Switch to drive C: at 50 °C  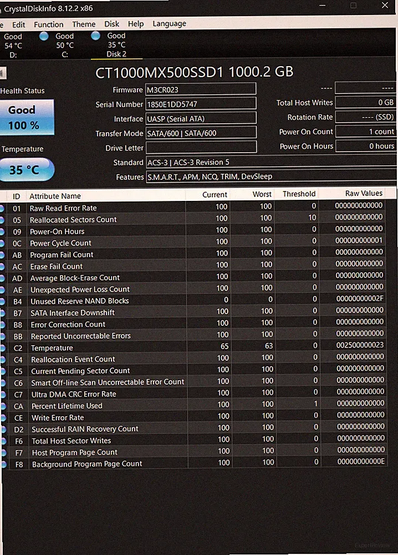coord(65,46)
